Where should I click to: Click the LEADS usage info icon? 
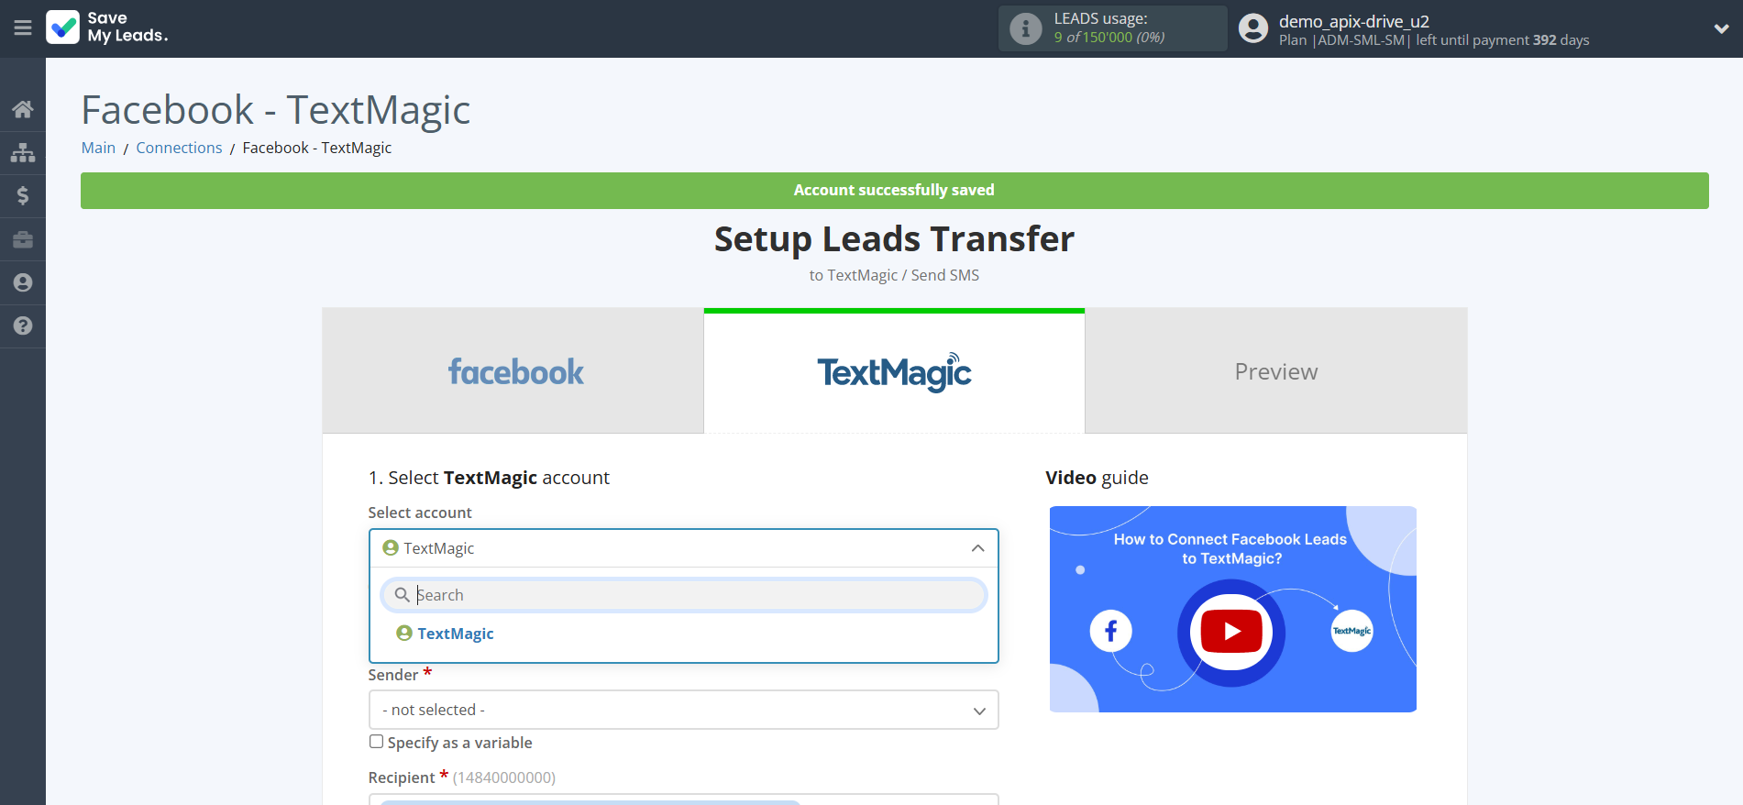pos(1025,29)
